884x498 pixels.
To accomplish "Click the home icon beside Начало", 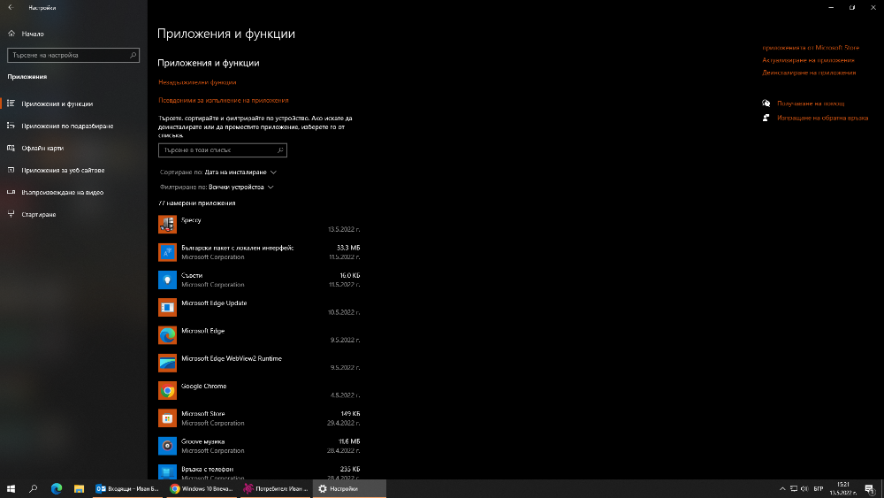I will tap(11, 34).
